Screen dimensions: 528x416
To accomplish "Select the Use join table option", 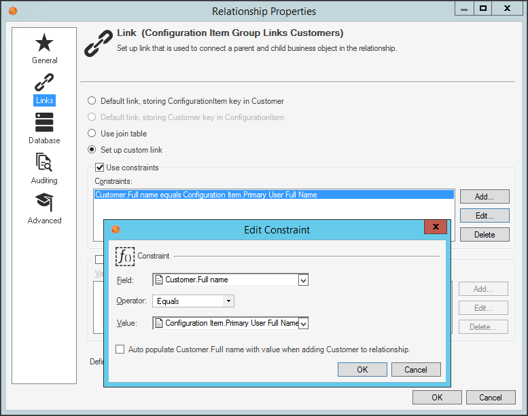I will coord(92,134).
